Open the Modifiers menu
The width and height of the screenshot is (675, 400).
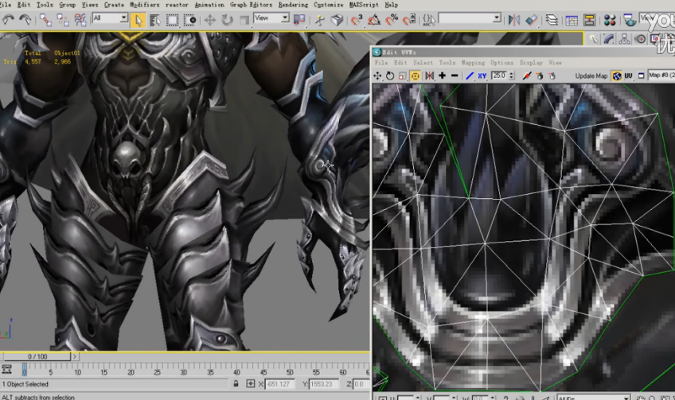click(144, 5)
